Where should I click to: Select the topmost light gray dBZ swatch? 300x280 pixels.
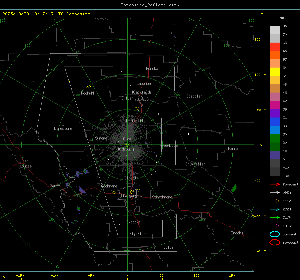click(275, 30)
